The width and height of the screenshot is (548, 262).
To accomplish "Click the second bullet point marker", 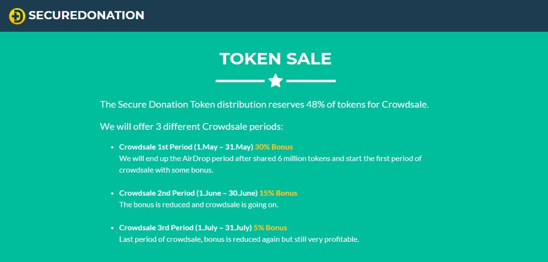I will coord(112,194).
